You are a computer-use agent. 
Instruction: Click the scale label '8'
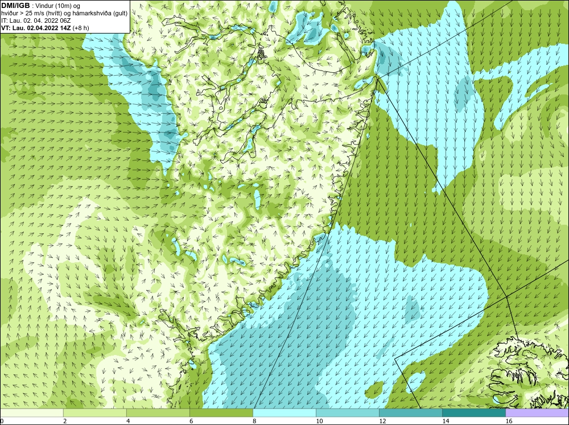(x=254, y=421)
